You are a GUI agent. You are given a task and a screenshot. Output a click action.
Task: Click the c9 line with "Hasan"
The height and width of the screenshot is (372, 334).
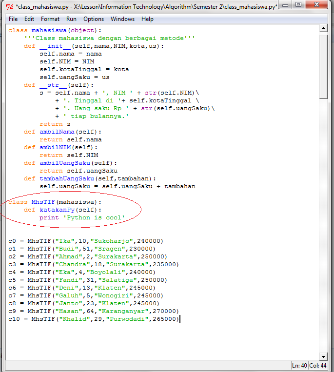(94, 311)
